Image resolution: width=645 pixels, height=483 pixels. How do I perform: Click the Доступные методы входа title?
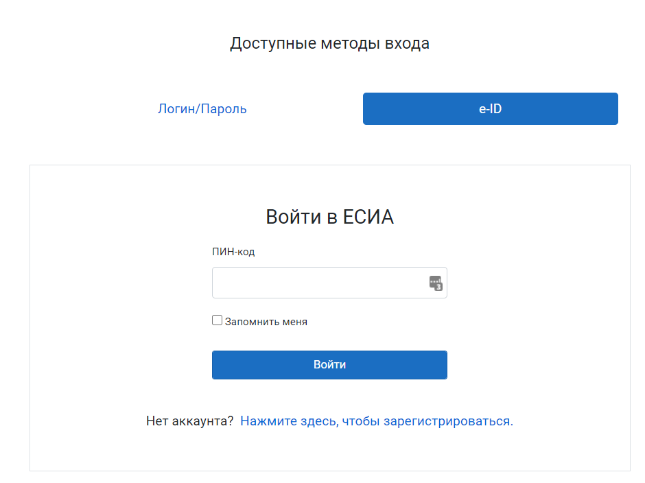pyautogui.click(x=329, y=44)
